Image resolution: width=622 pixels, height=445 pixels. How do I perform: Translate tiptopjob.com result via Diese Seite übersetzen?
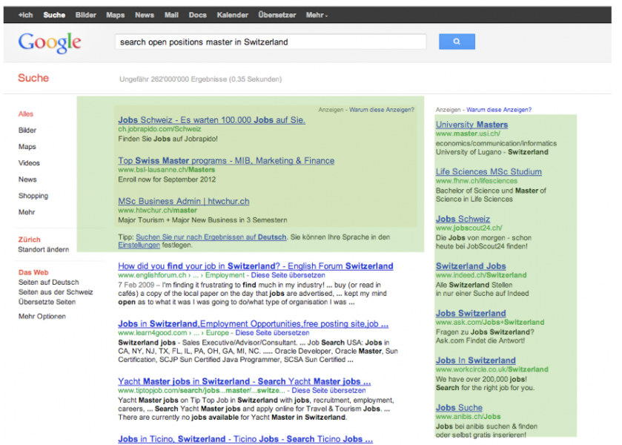pos(328,391)
